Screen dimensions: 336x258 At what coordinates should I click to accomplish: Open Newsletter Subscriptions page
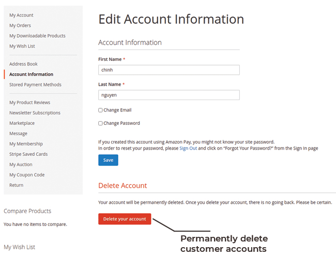pos(35,113)
